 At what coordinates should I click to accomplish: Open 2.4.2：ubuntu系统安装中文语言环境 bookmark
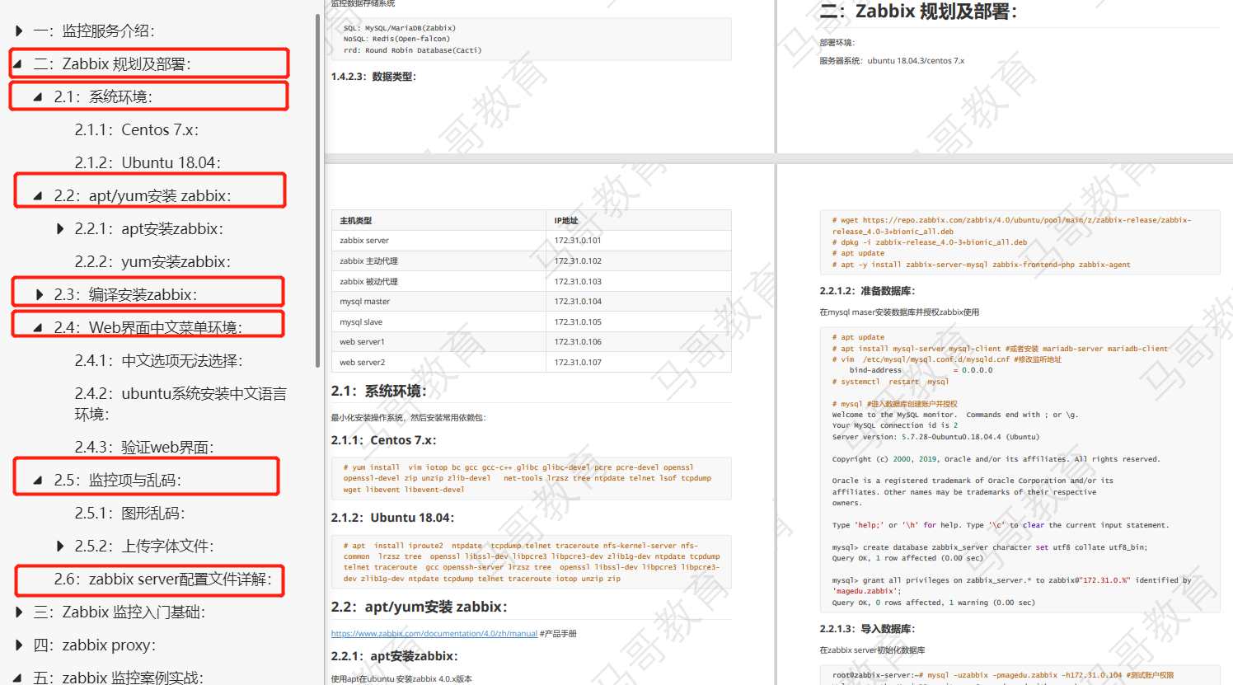pyautogui.click(x=180, y=404)
